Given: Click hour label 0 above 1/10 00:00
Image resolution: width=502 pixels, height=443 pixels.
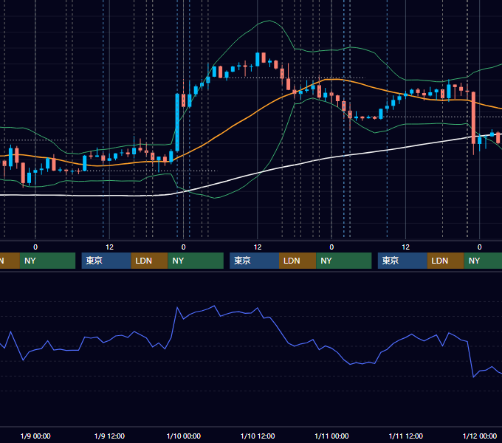Looking at the screenshot, I should [183, 247].
